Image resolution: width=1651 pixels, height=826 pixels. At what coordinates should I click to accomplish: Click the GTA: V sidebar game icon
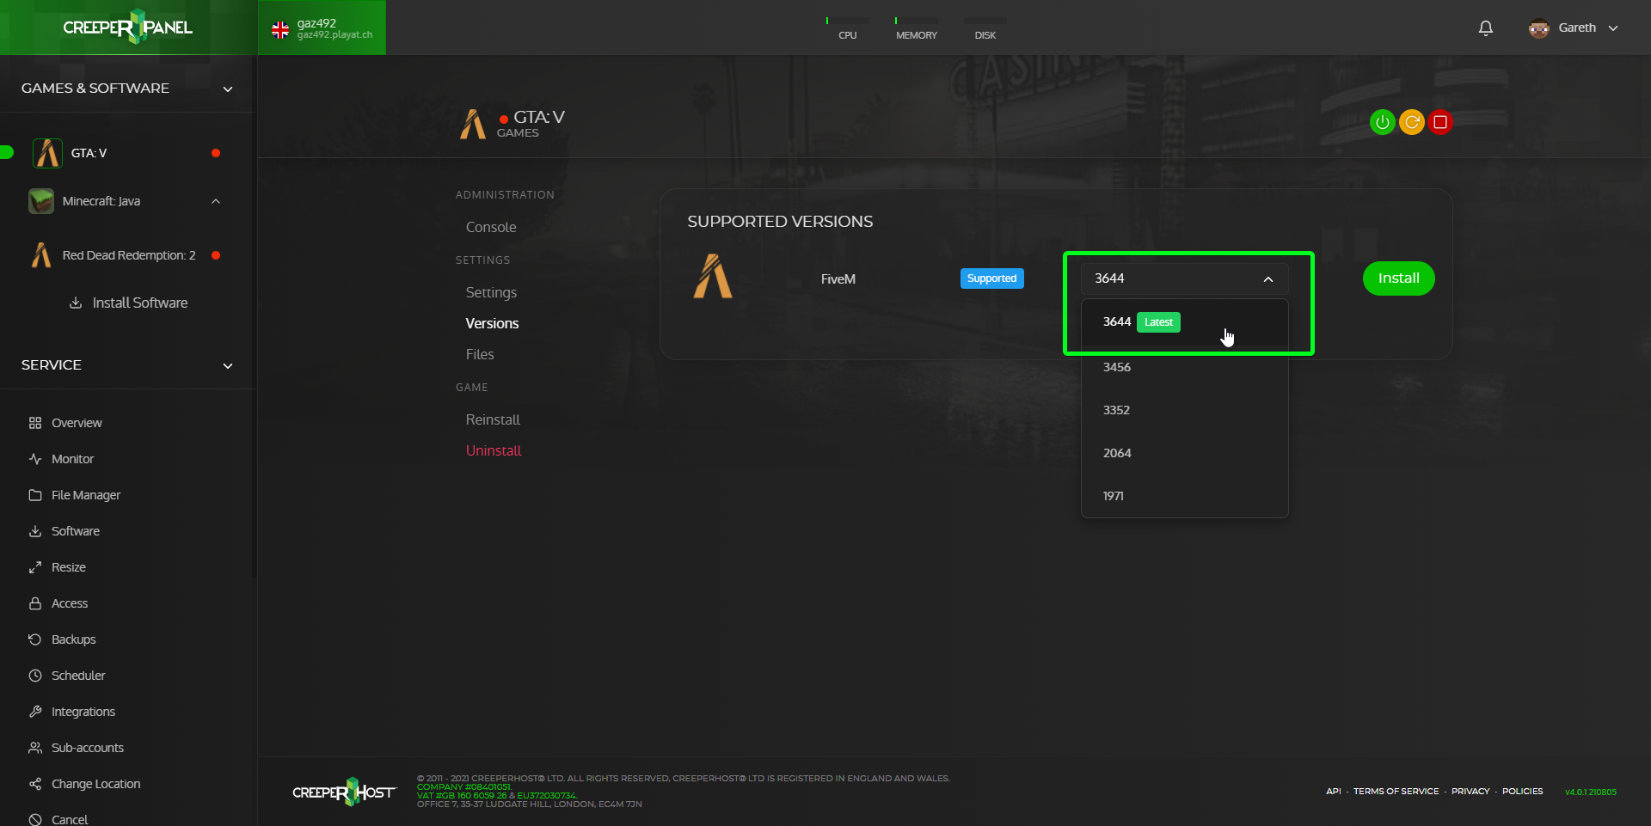(x=47, y=153)
